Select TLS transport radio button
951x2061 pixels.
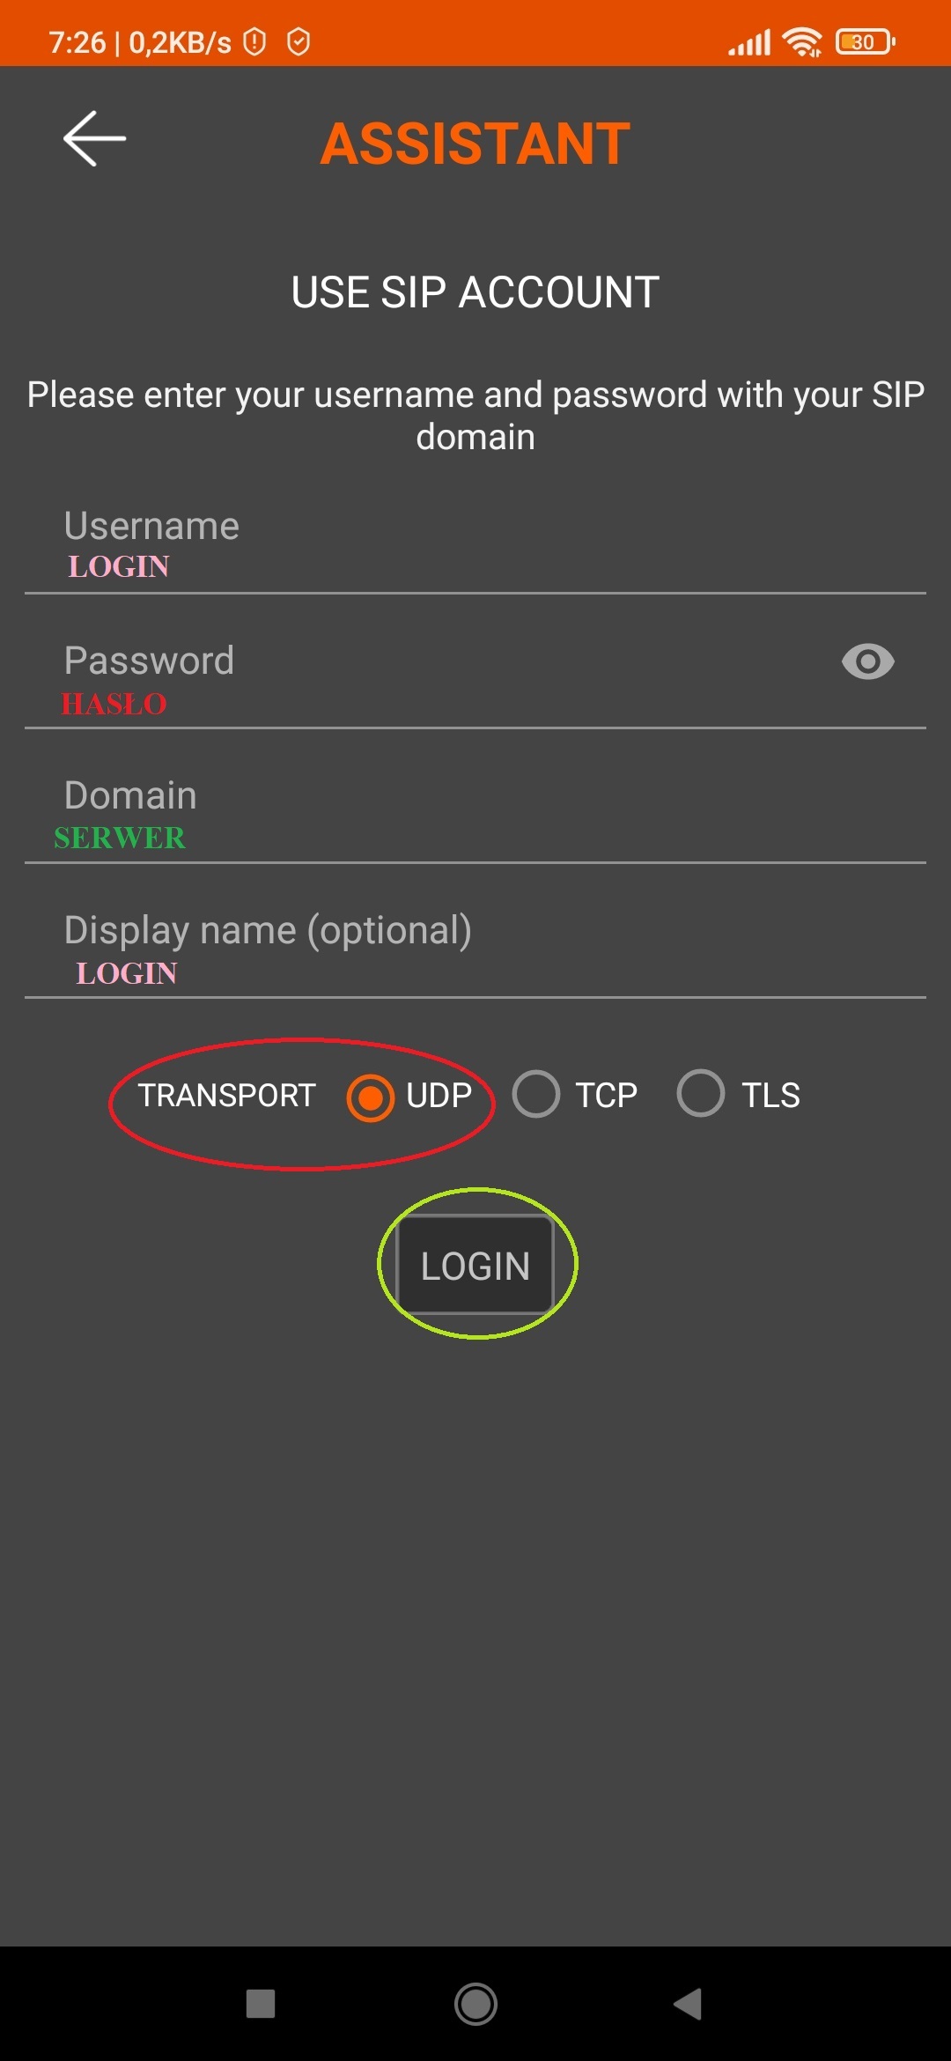[x=701, y=1094]
